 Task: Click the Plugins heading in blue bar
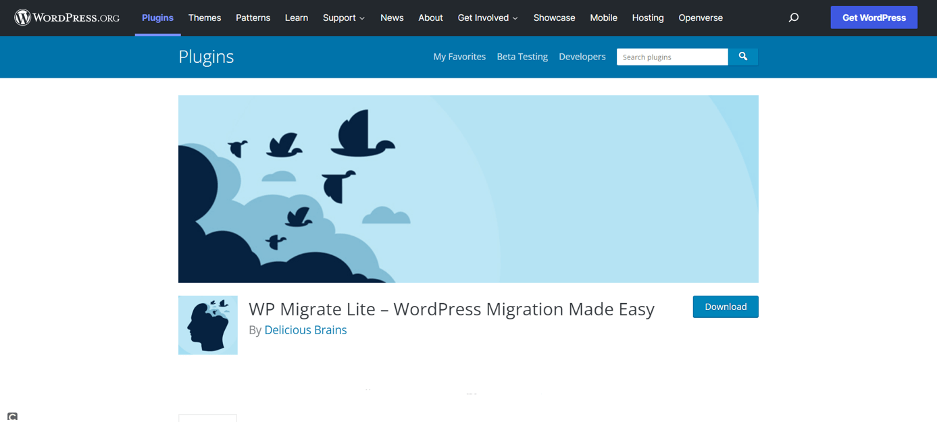pyautogui.click(x=206, y=57)
